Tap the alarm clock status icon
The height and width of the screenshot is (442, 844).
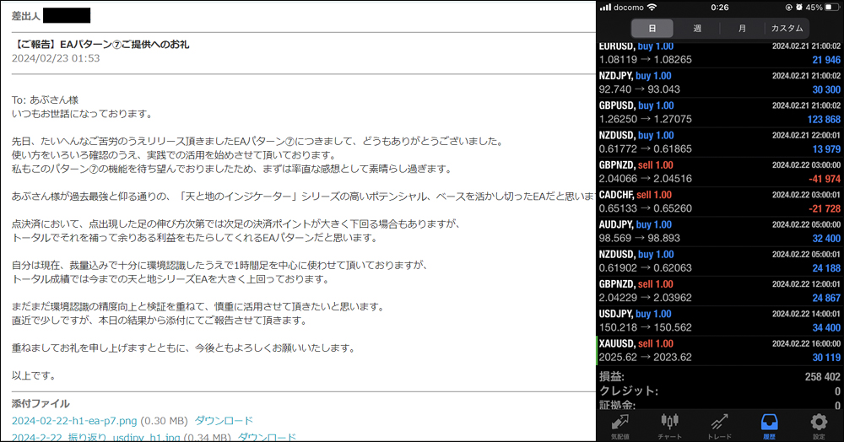799,8
